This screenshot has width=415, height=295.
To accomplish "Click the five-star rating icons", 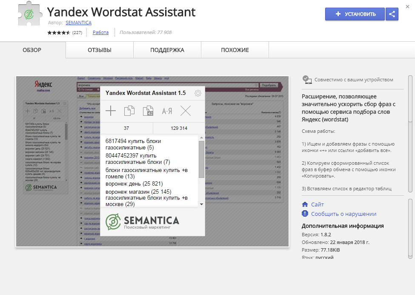I will [59, 33].
